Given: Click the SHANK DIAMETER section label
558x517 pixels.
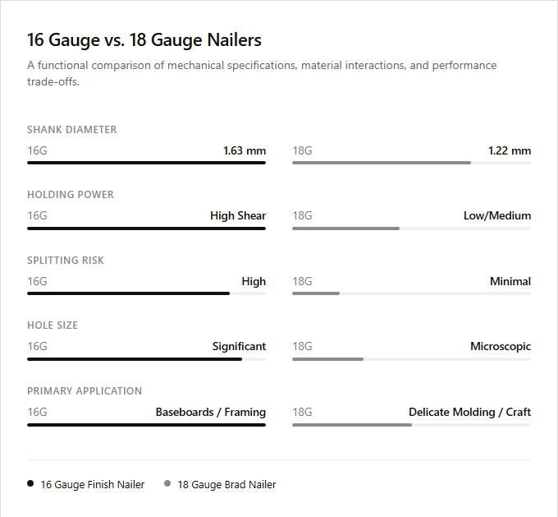Looking at the screenshot, I should (72, 129).
